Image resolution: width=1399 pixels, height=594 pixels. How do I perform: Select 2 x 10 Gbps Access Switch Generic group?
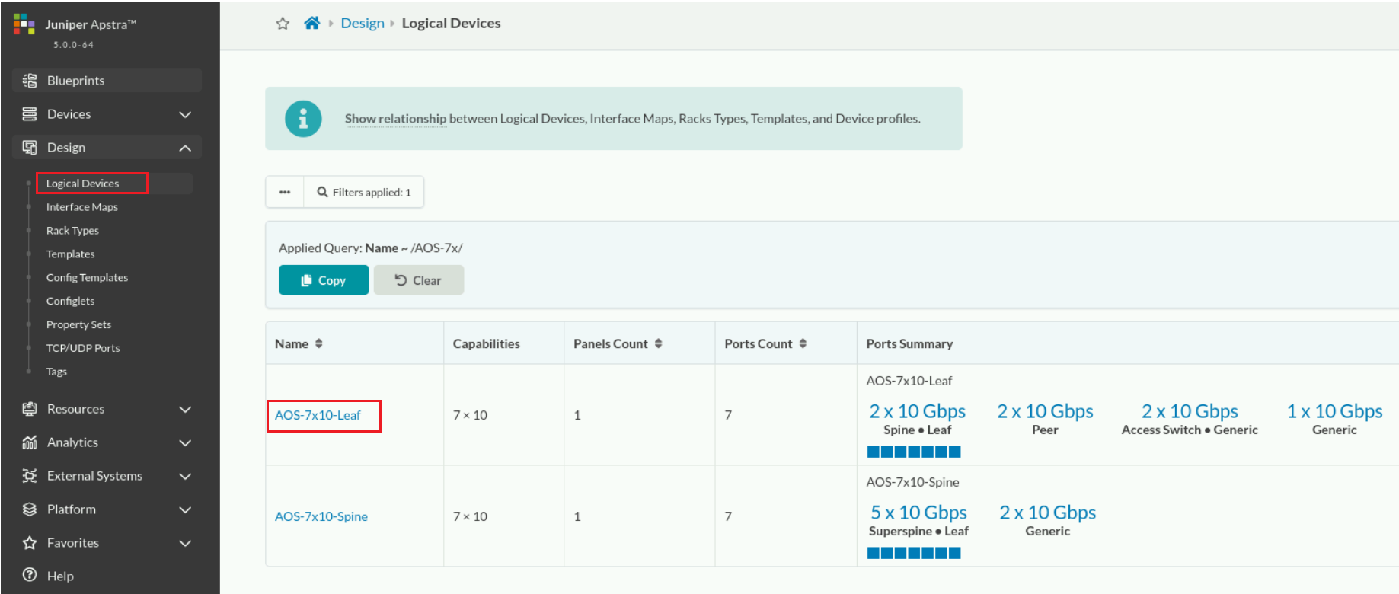(x=1190, y=420)
